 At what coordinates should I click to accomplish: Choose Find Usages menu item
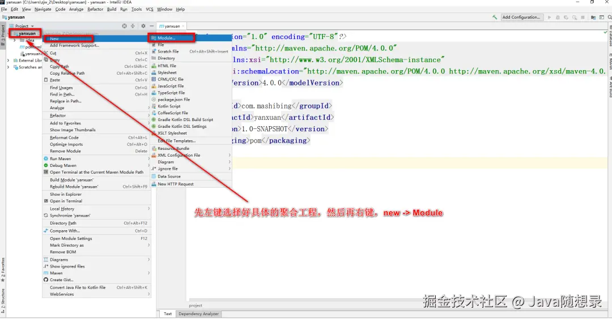(97, 88)
